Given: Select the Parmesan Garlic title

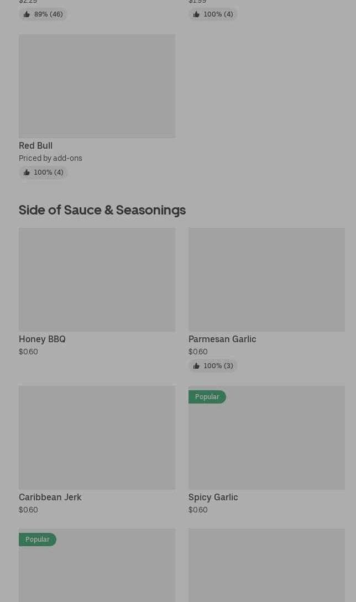Looking at the screenshot, I should (x=222, y=339).
